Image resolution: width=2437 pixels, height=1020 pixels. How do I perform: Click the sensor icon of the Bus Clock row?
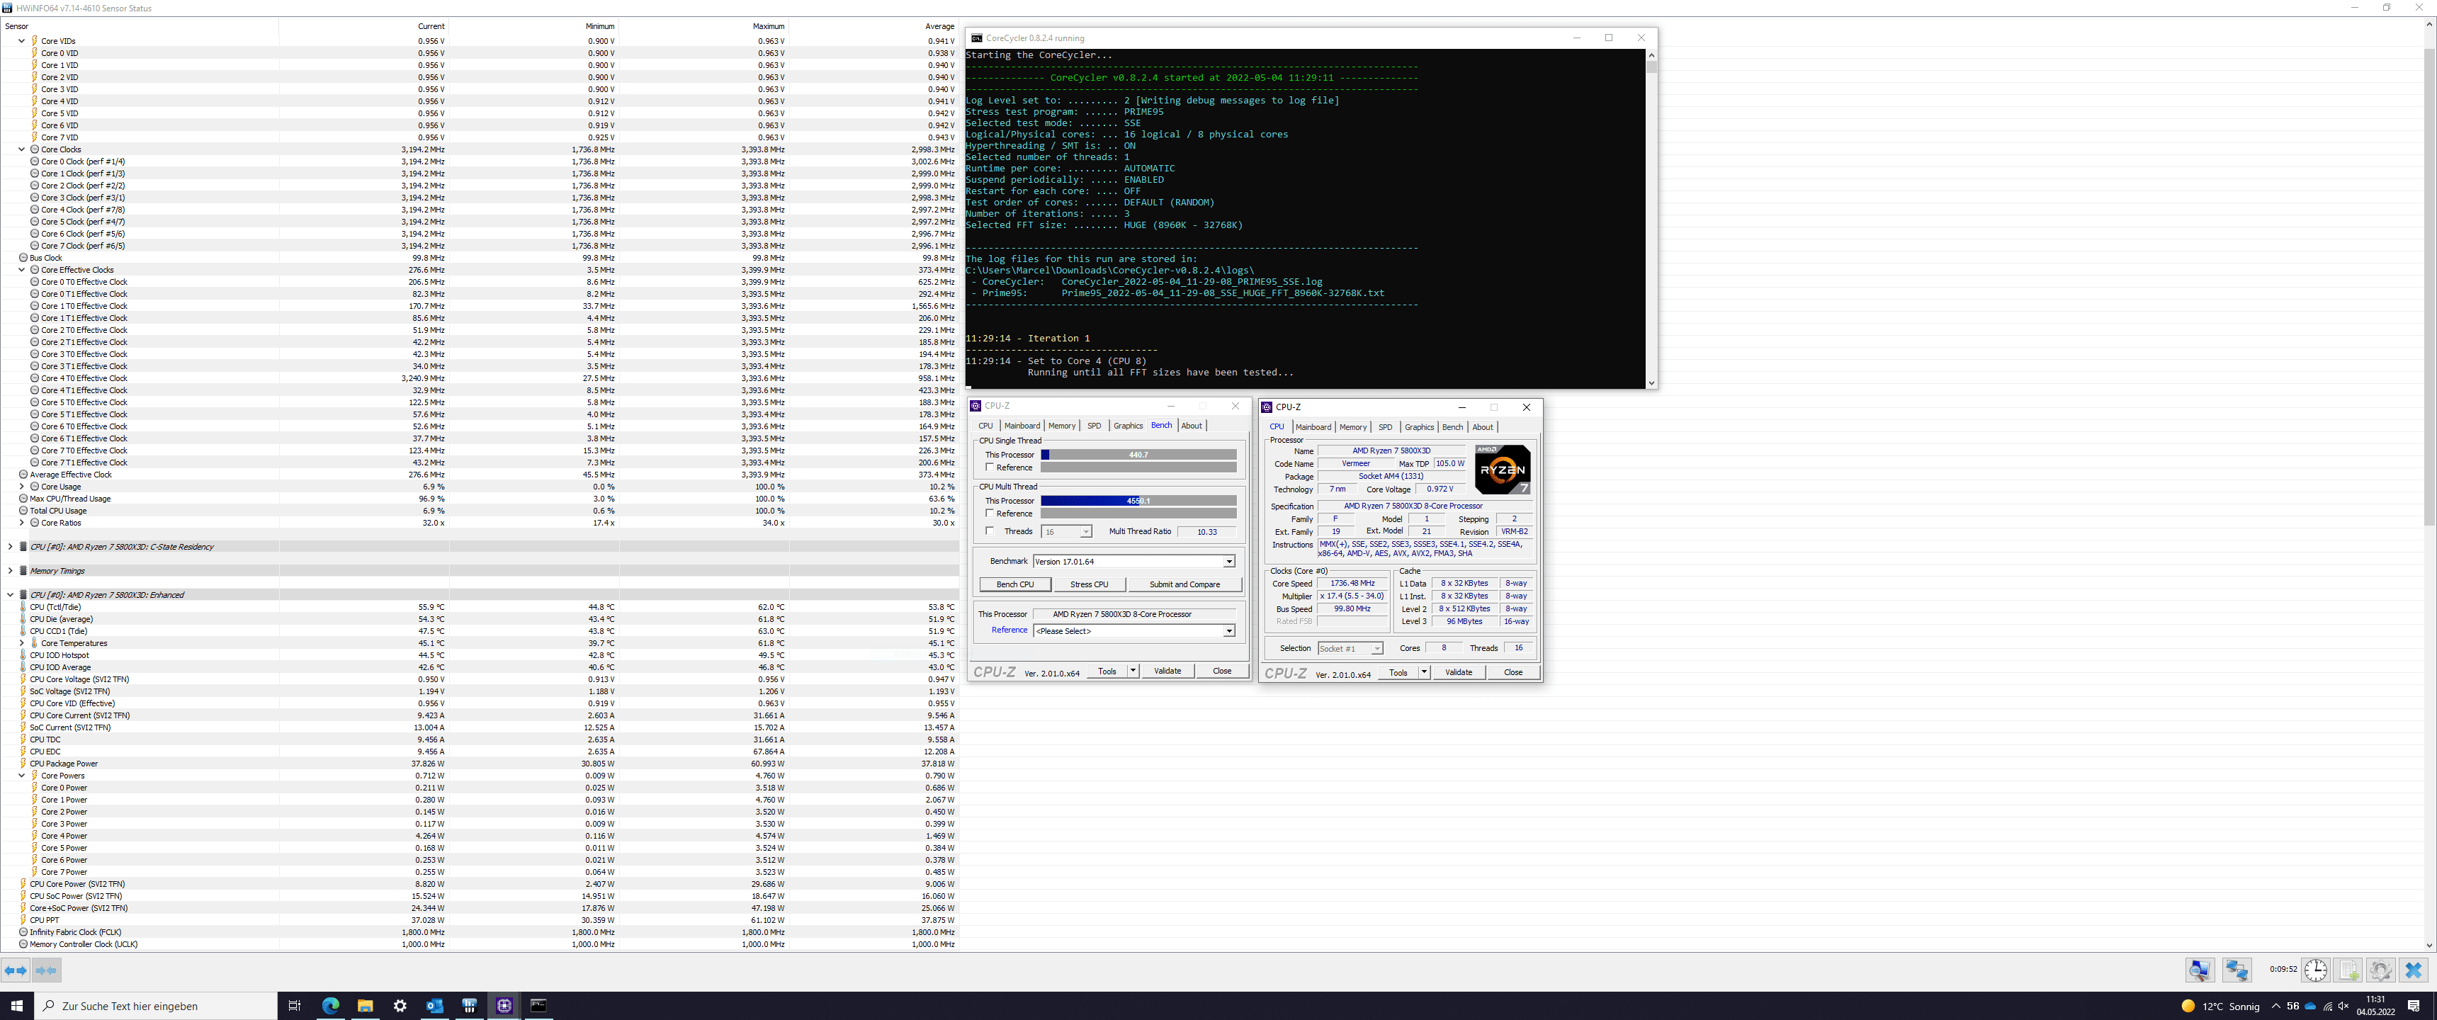tap(23, 257)
